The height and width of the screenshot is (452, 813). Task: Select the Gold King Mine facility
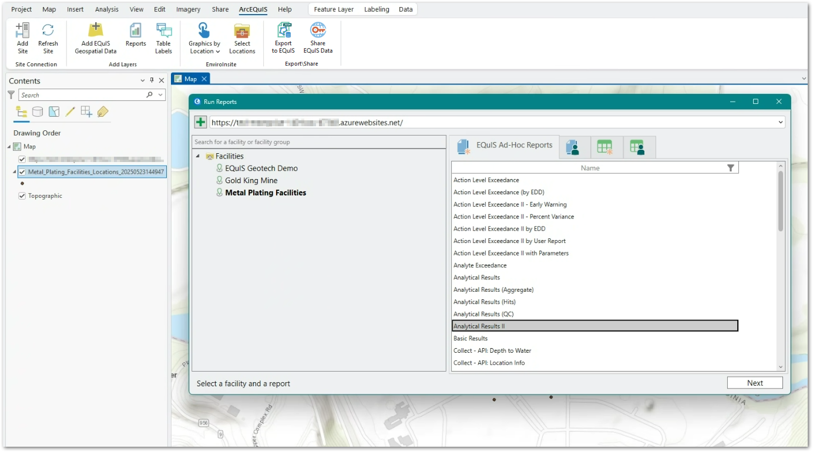[x=251, y=181]
